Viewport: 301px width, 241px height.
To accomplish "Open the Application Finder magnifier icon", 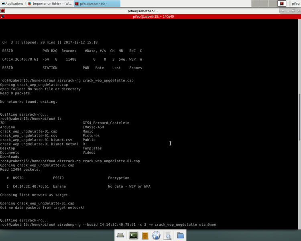I will 168,235.
